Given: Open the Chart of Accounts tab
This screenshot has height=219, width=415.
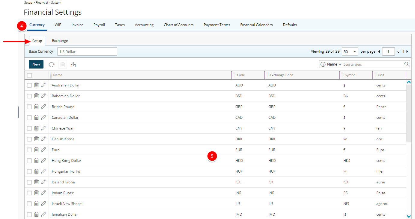Looking at the screenshot, I should [179, 25].
